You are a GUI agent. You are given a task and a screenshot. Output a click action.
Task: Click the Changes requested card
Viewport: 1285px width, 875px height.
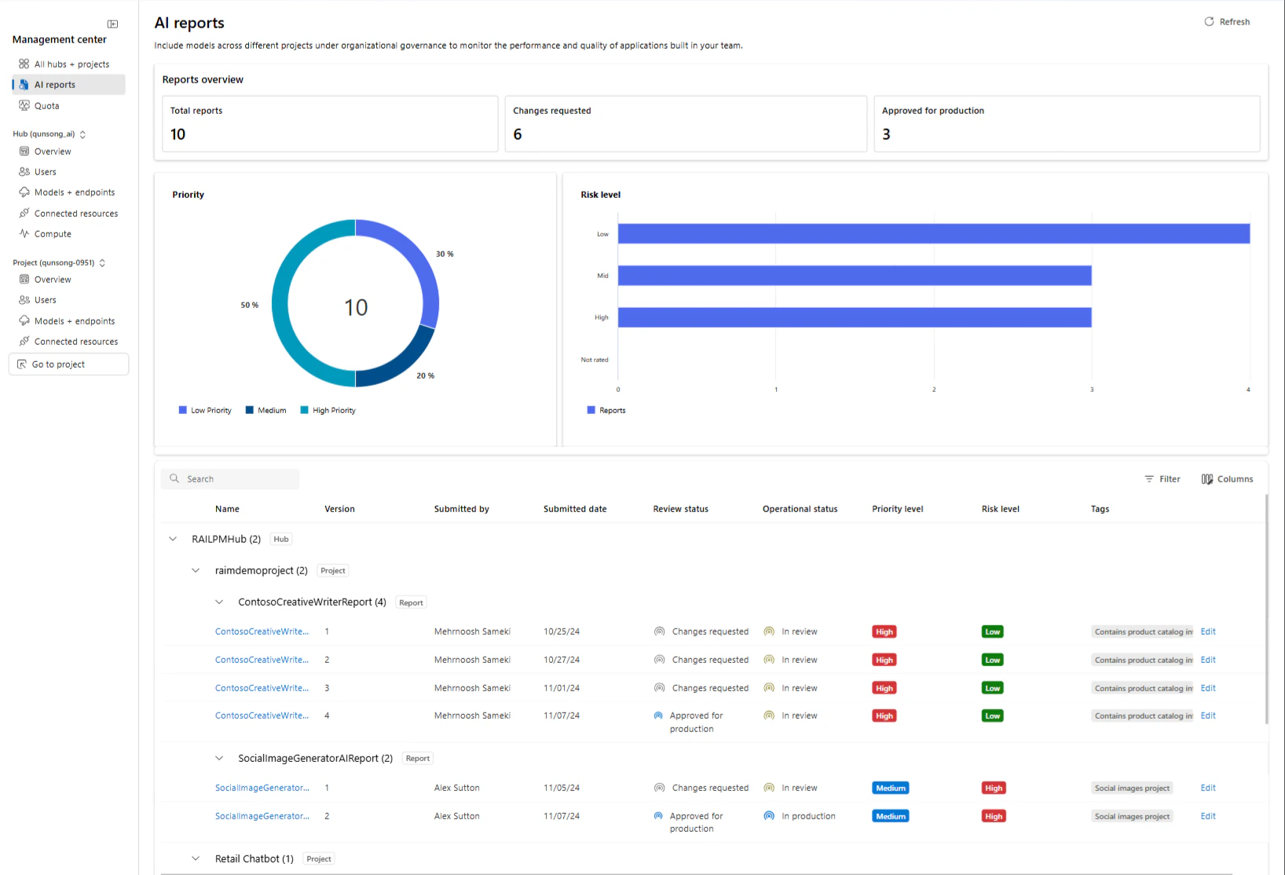coord(686,124)
